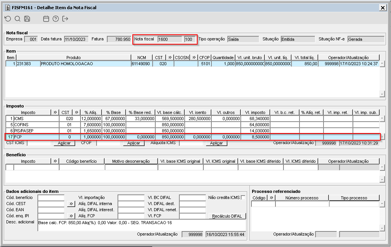The height and width of the screenshot is (247, 391).
Task: Open lookup arrows beside Código in Processo referenciado
Action: [271, 198]
